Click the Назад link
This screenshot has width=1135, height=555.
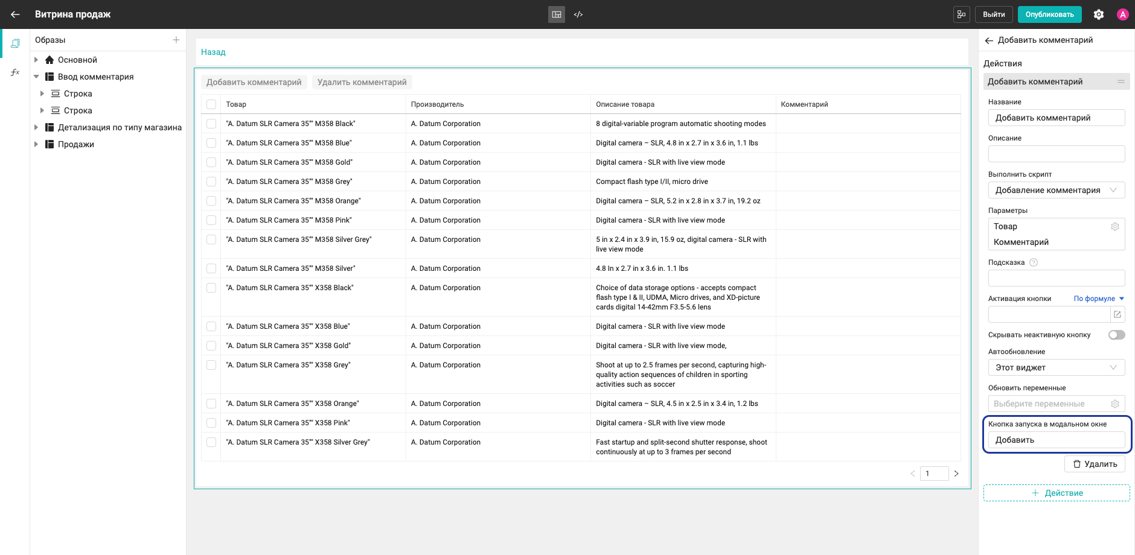click(x=213, y=52)
